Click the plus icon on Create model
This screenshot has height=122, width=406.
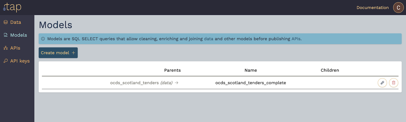click(x=73, y=53)
